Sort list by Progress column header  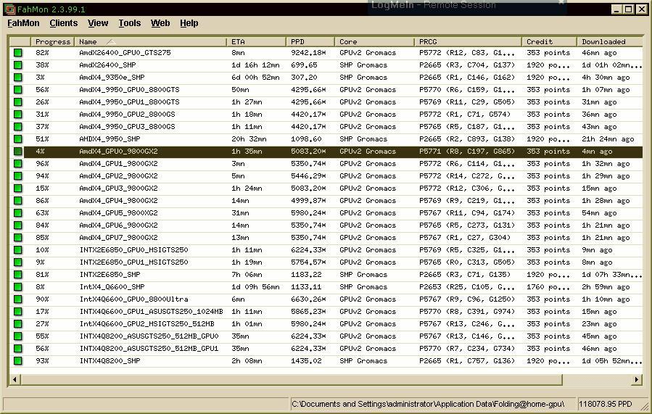point(53,41)
